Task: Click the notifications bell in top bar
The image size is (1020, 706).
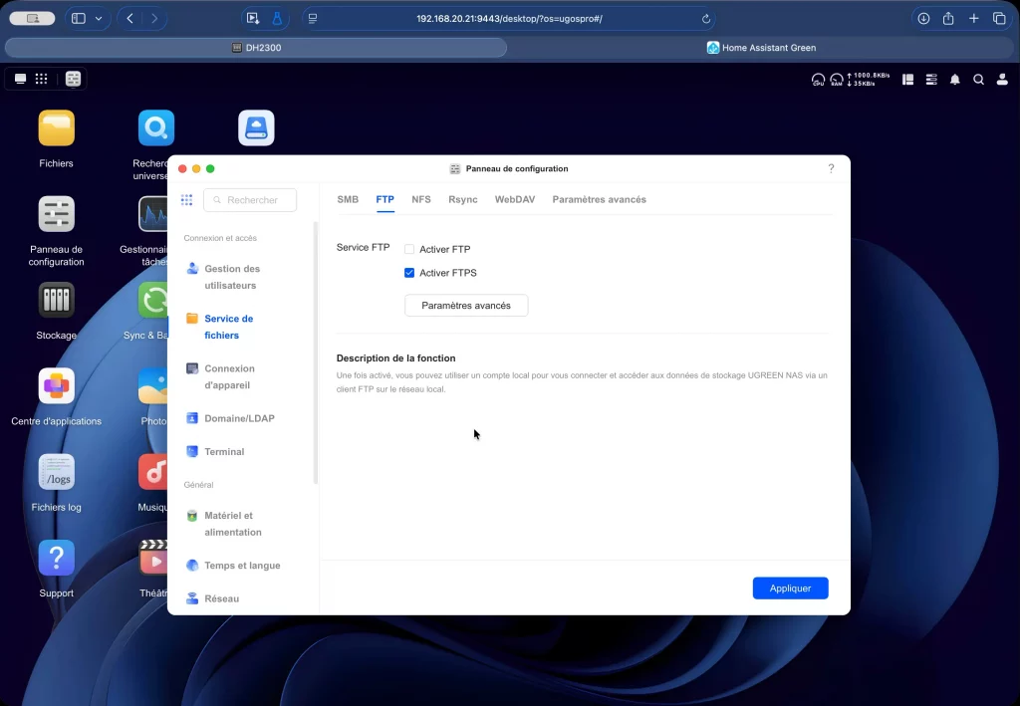Action: pyautogui.click(x=955, y=80)
